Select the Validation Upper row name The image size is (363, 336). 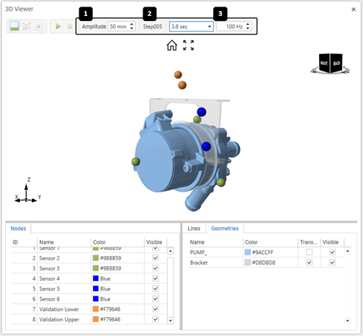pos(59,319)
